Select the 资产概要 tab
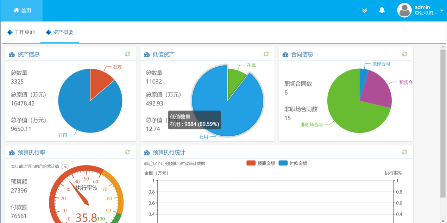 coord(60,32)
